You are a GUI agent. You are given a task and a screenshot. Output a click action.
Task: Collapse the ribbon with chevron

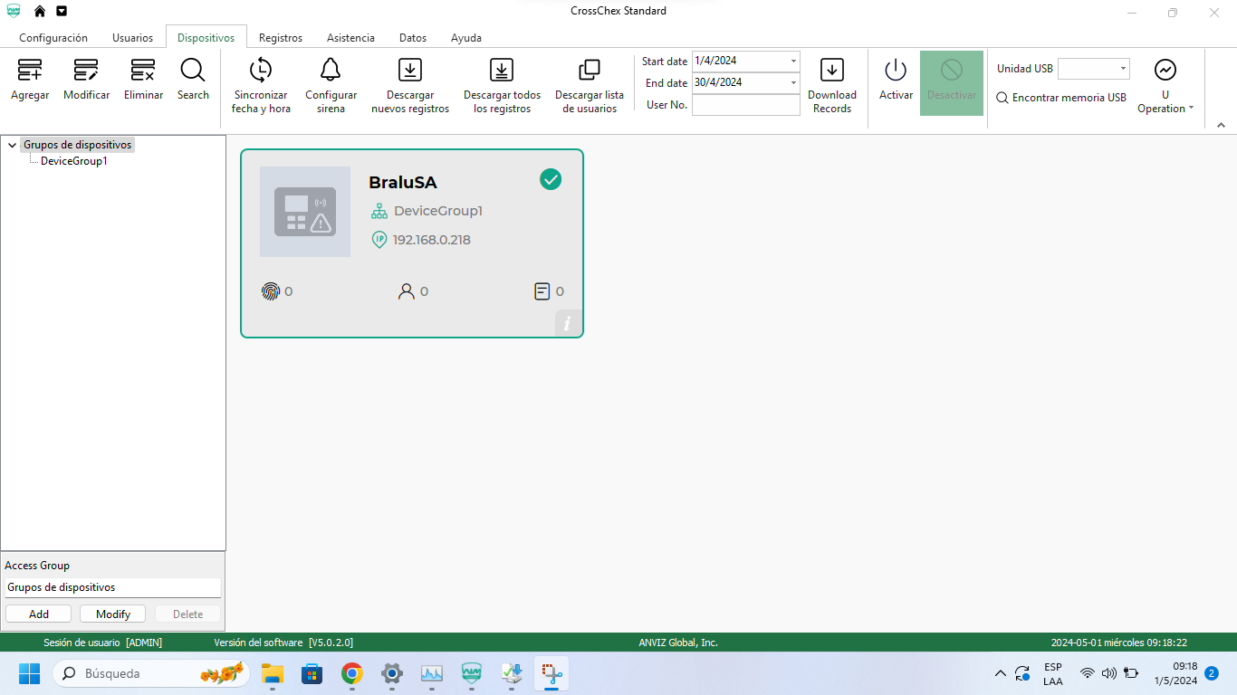1221,126
